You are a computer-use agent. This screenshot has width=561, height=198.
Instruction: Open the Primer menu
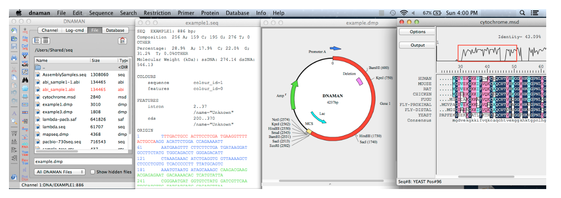pos(186,13)
